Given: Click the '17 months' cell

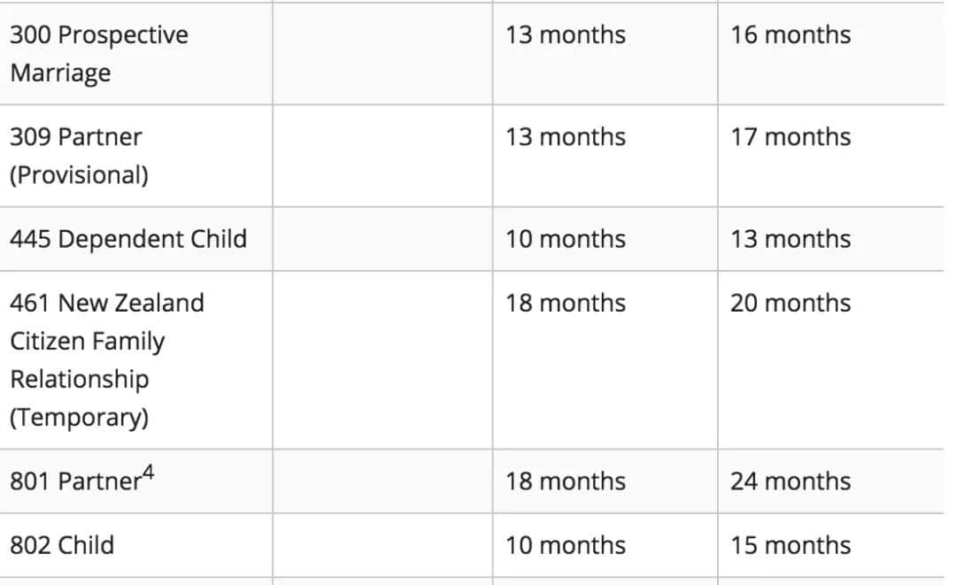Looking at the screenshot, I should coord(830,156).
